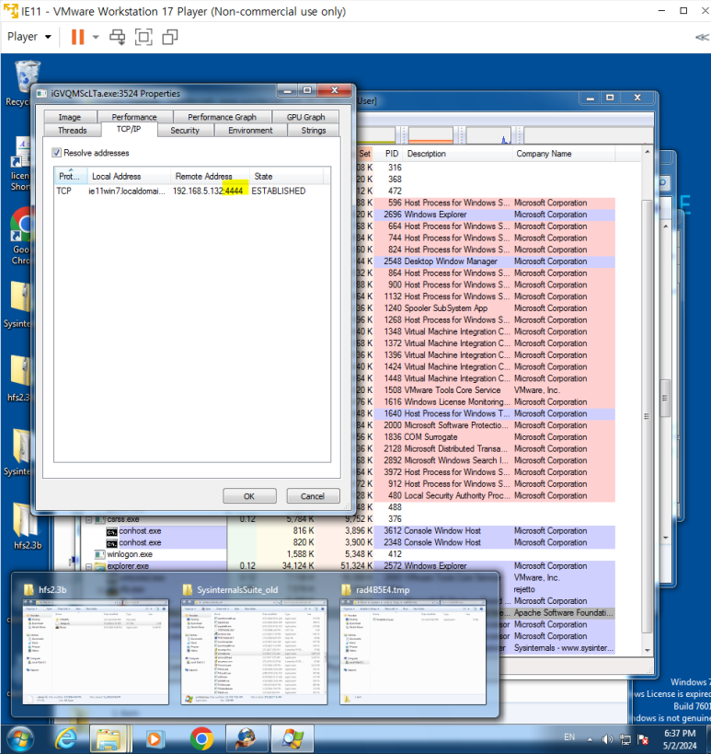The height and width of the screenshot is (754, 711).
Task: Click the explorer.exe process icon
Action: (99, 566)
